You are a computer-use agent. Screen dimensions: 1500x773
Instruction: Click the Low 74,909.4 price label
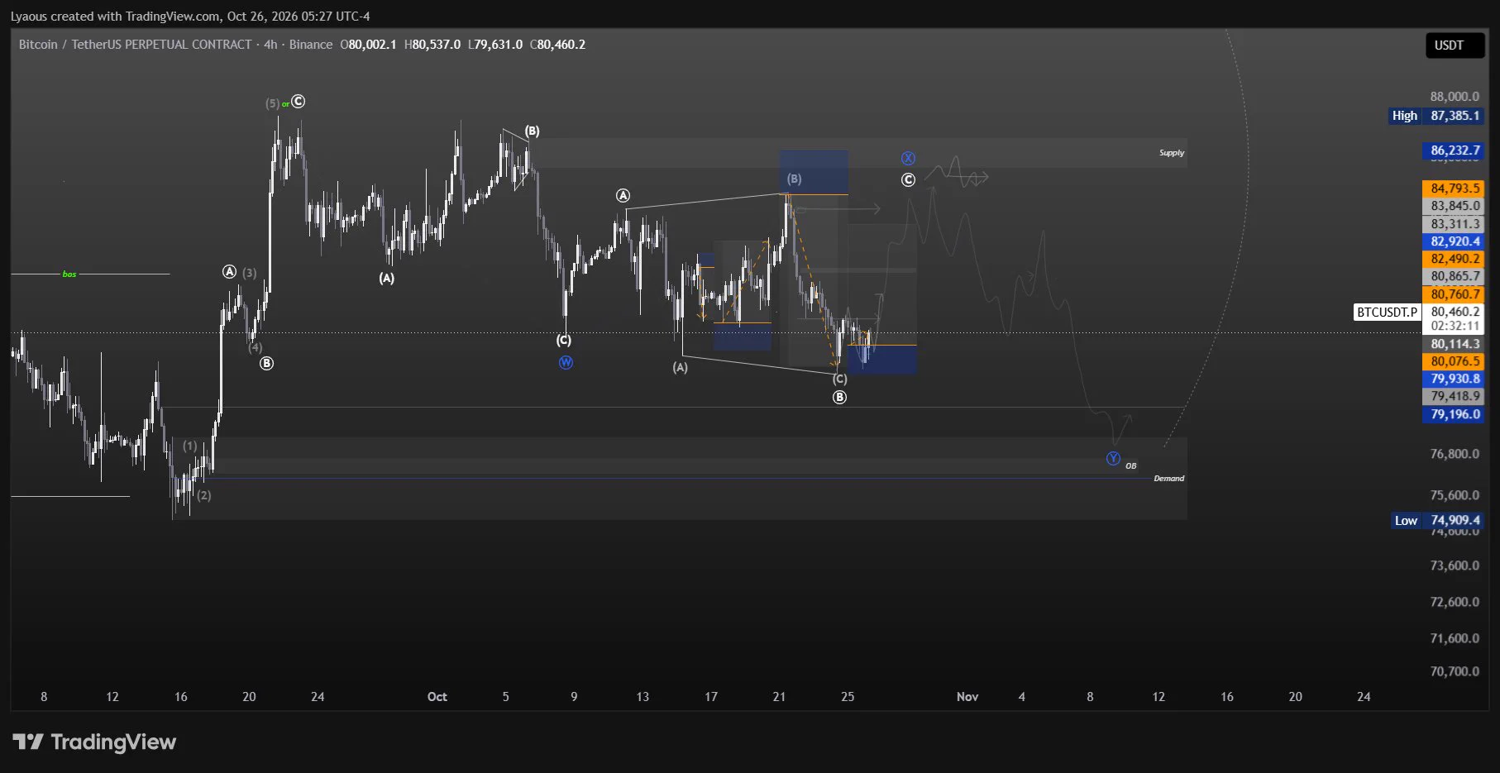pos(1437,520)
